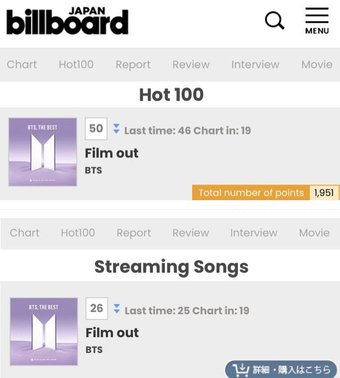The height and width of the screenshot is (378, 340).
Task: Click the Billboard Japan logo
Action: 67,21
